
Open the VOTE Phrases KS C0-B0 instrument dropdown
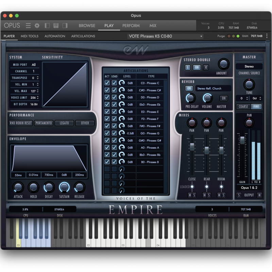(165, 36)
